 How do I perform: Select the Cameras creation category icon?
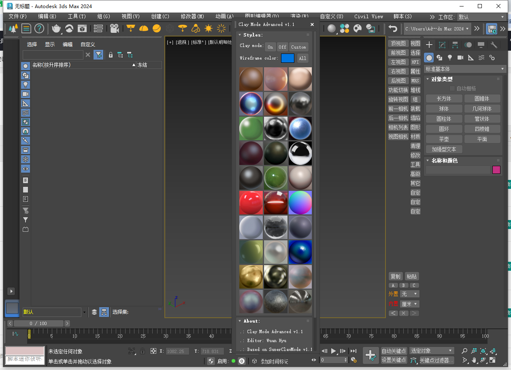point(460,58)
